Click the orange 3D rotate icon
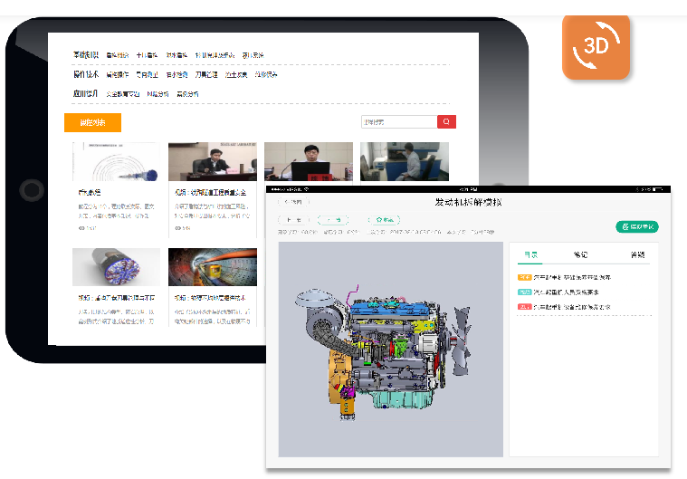The image size is (687, 479). (x=595, y=46)
